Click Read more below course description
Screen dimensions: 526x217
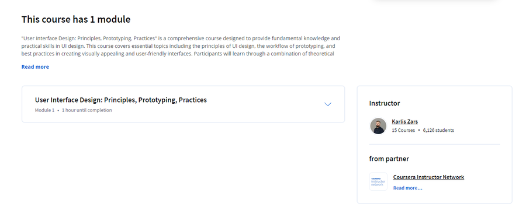(x=35, y=66)
